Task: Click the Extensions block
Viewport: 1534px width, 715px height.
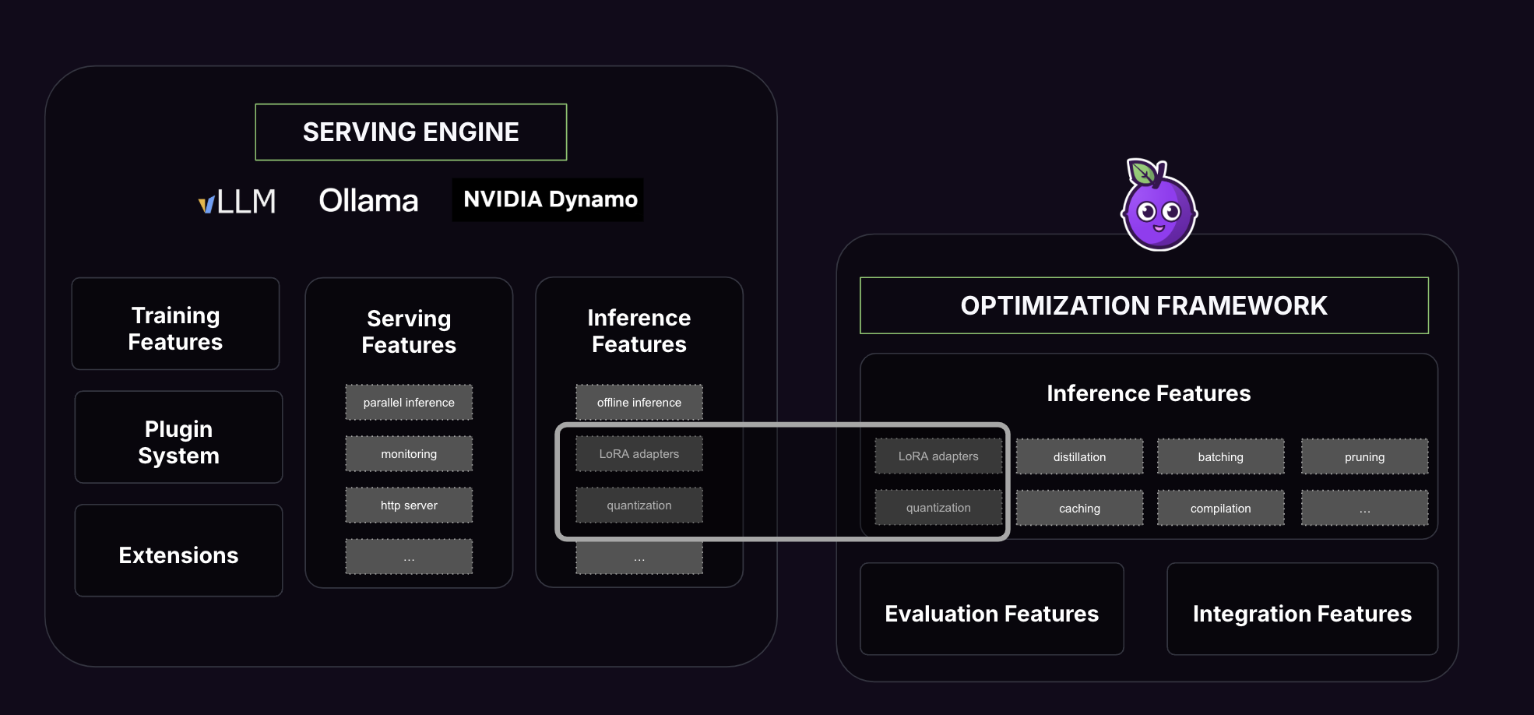Action: (x=178, y=555)
